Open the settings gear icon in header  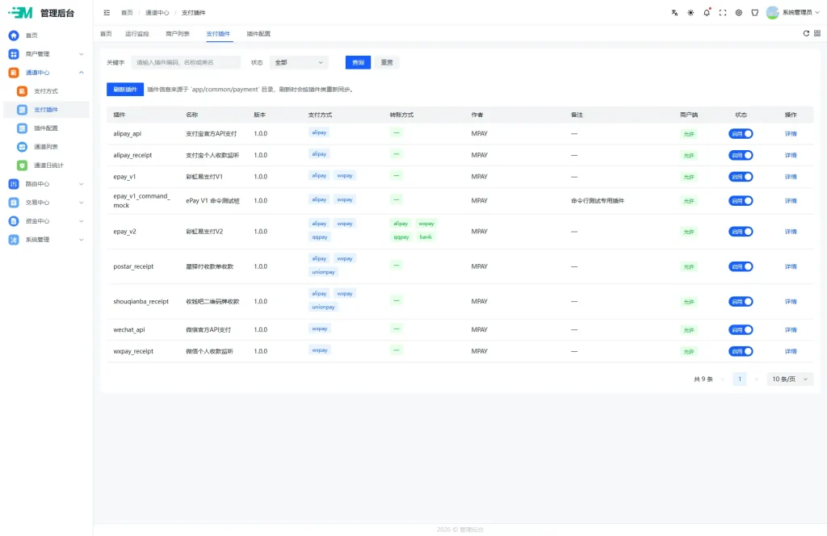739,13
